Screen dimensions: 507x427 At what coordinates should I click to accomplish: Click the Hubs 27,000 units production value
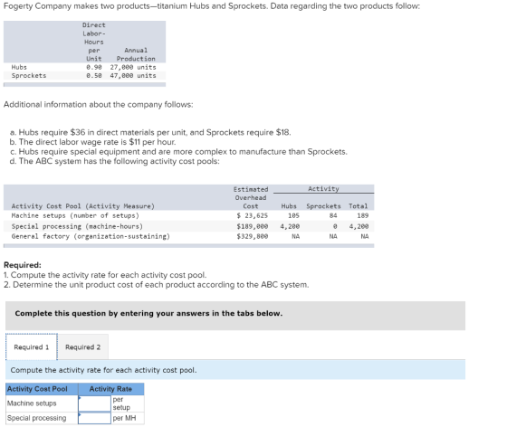133,67
